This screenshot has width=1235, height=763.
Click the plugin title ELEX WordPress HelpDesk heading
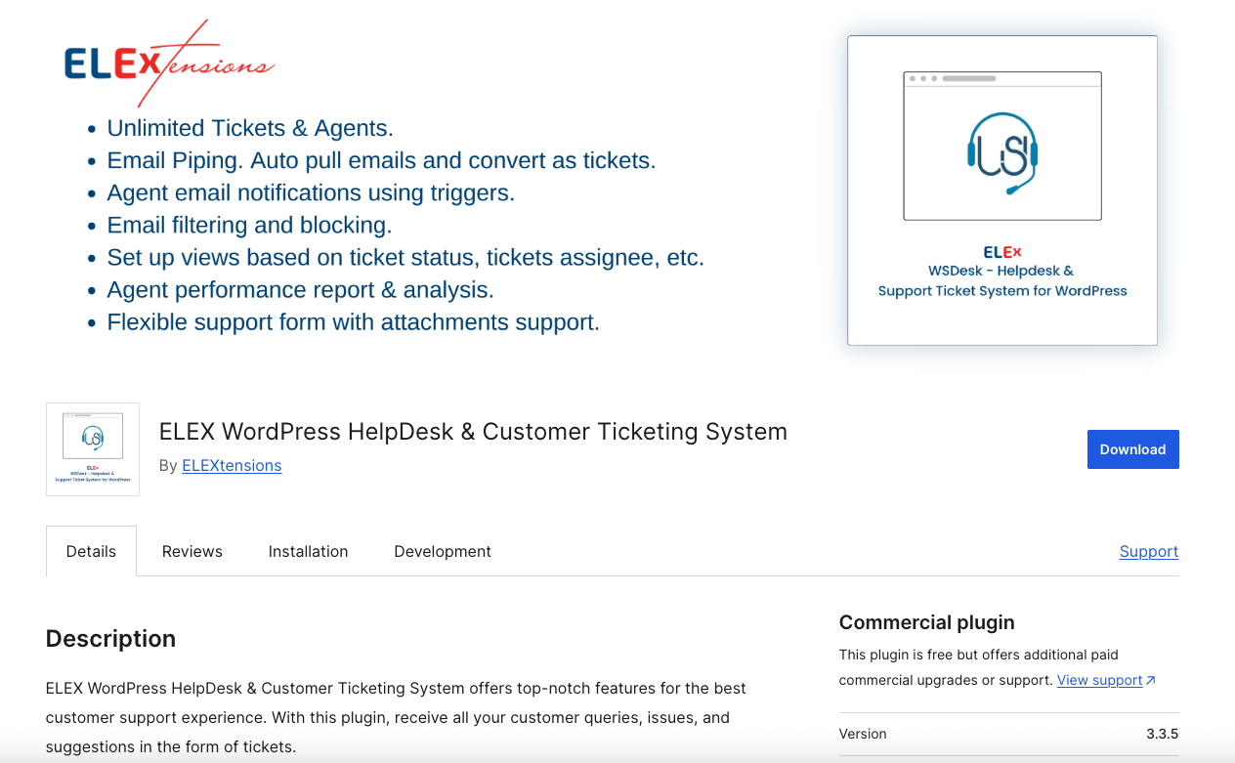(473, 431)
